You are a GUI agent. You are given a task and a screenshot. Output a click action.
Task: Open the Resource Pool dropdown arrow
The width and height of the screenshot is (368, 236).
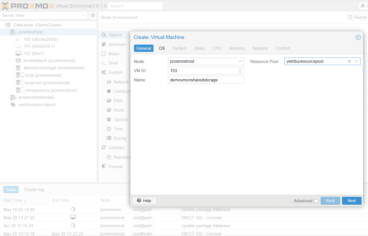357,61
